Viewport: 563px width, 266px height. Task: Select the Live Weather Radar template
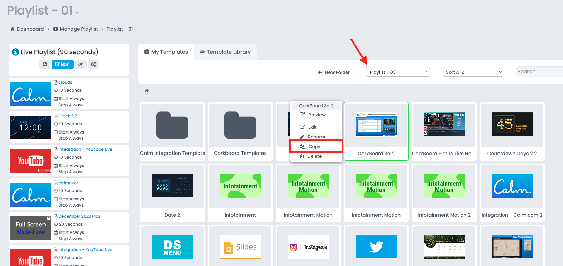coord(512,247)
